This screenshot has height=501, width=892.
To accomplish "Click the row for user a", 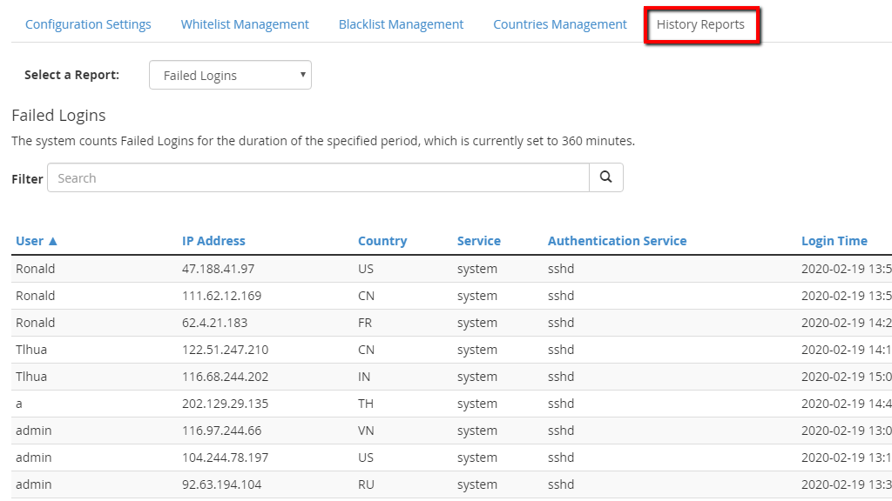I will coord(452,404).
